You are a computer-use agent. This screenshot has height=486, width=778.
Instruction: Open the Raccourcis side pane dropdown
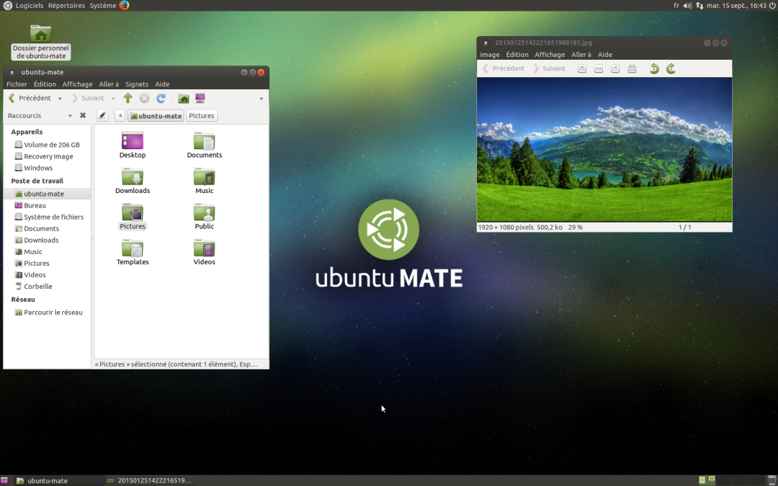70,116
